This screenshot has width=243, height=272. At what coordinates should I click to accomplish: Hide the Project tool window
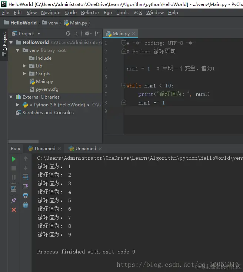tap(97, 33)
